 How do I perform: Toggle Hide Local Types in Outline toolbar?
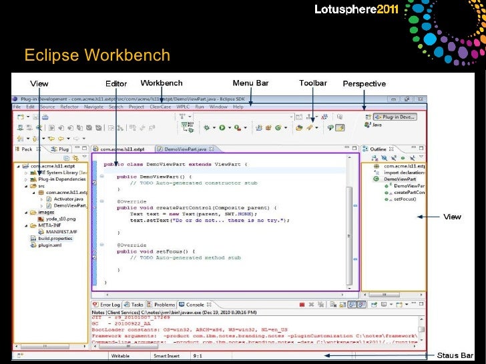(x=413, y=158)
